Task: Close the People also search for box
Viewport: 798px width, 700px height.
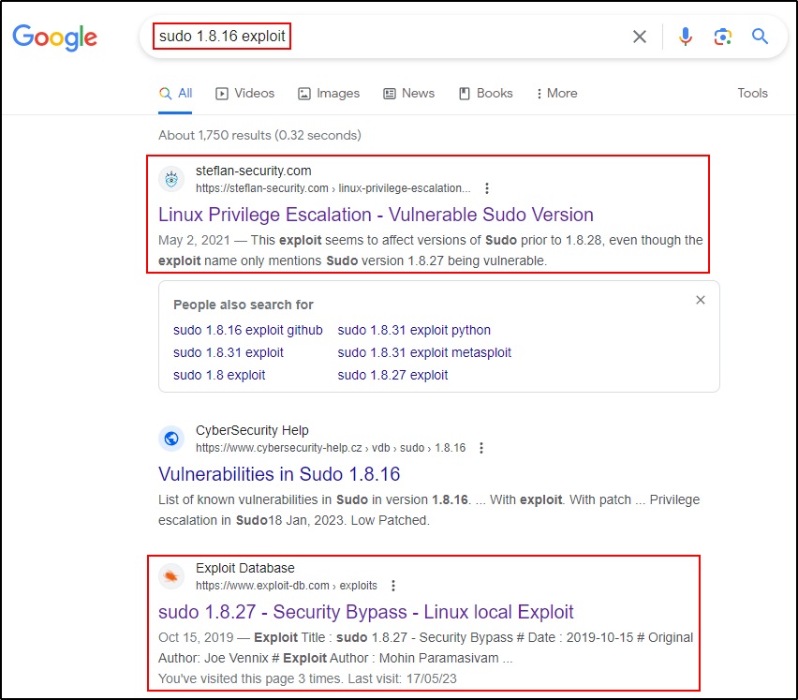Action: 700,300
